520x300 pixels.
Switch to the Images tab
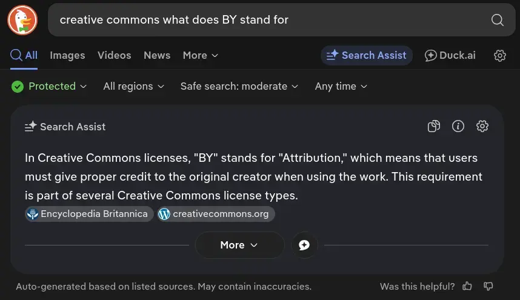pyautogui.click(x=67, y=55)
